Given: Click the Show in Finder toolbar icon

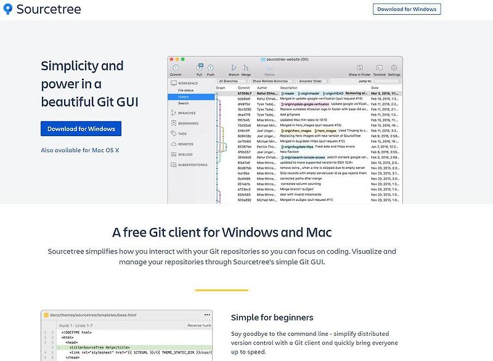Looking at the screenshot, I should click(x=360, y=68).
